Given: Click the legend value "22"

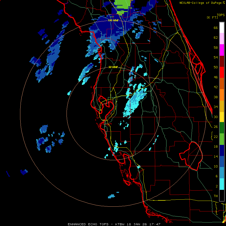Looking at the screenshot, I should point(216,137).
